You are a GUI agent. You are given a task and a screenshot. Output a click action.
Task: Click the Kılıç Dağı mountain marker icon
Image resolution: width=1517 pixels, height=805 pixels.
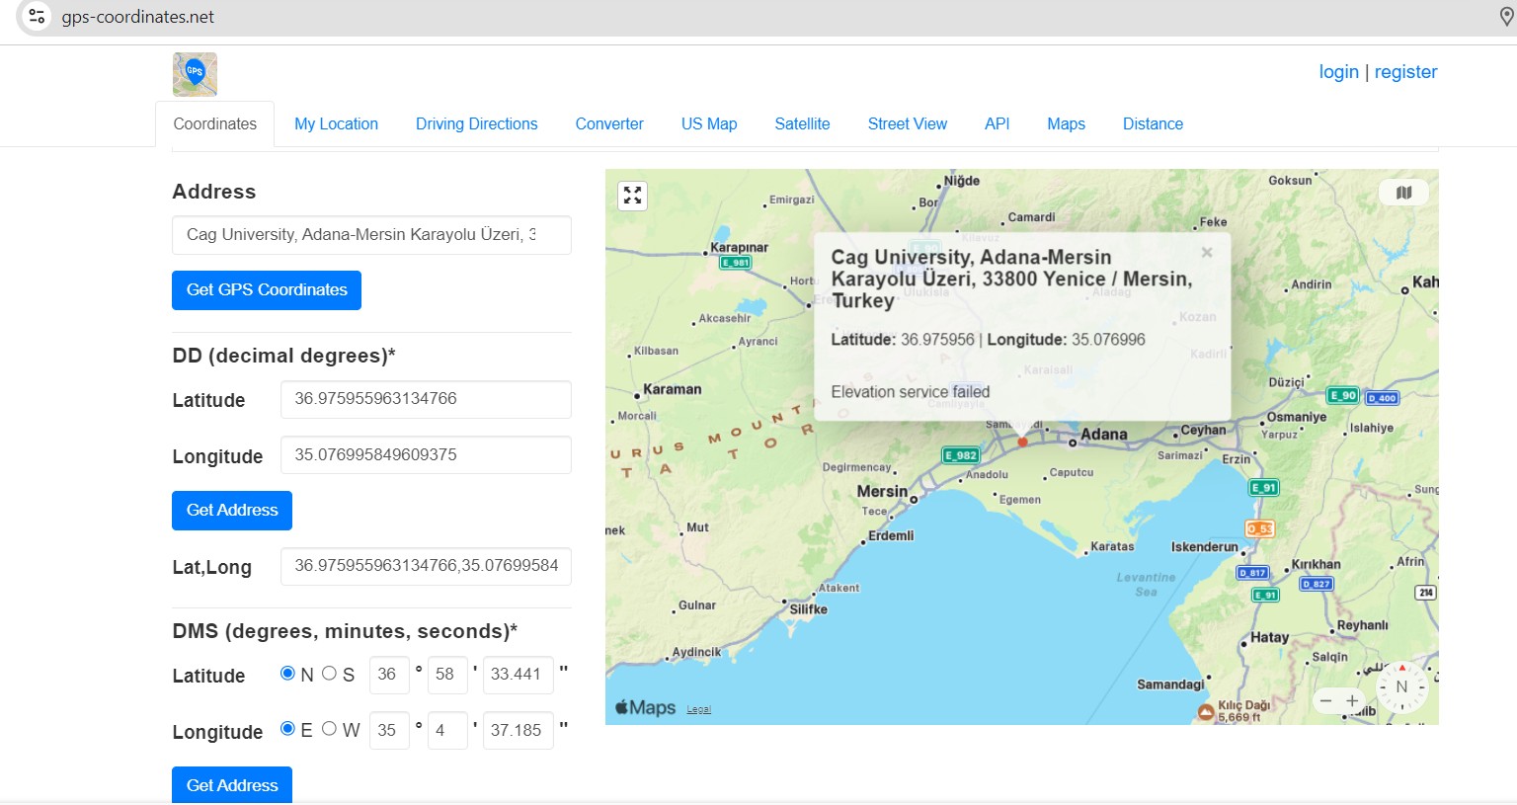point(1205,711)
